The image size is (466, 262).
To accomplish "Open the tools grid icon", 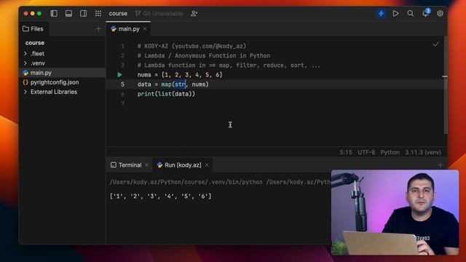I will pos(98,13).
